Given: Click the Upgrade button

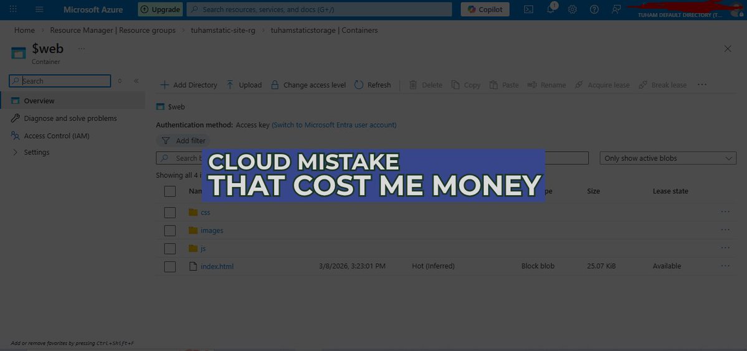Looking at the screenshot, I should click(x=159, y=9).
